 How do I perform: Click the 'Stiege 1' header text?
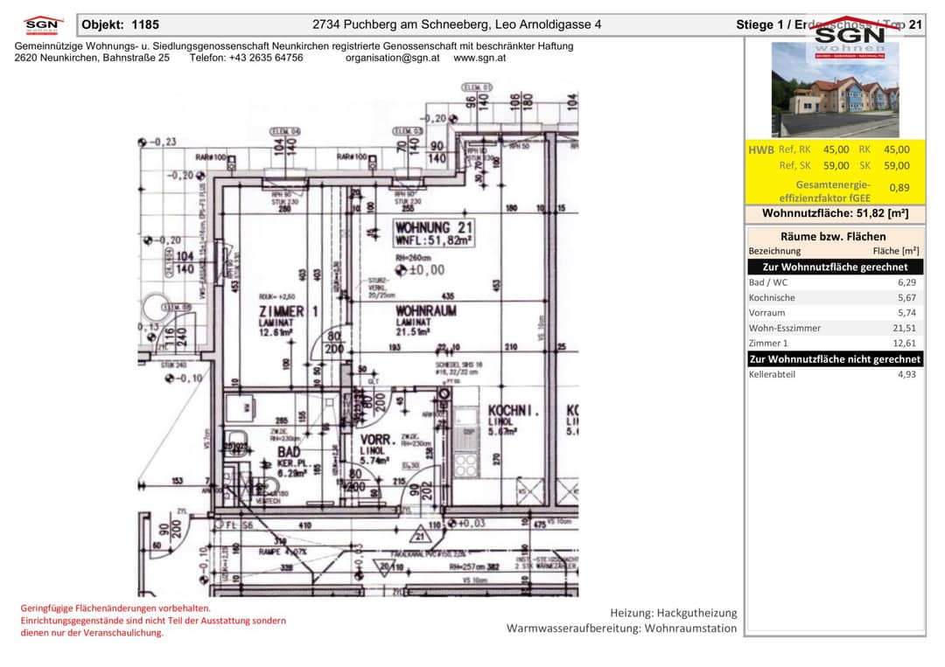click(x=759, y=24)
